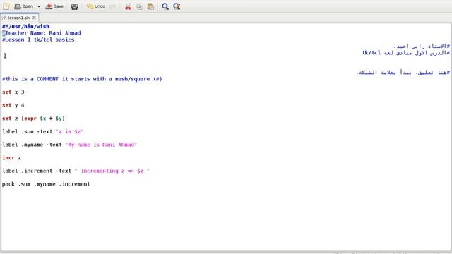This screenshot has width=452, height=254.
Task: Click the string 'My name is Rani Ahmad'
Action: pyautogui.click(x=101, y=145)
